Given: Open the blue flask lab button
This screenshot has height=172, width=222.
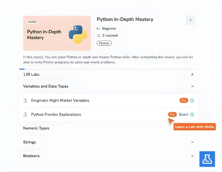Looking at the screenshot, I should click(x=207, y=159).
